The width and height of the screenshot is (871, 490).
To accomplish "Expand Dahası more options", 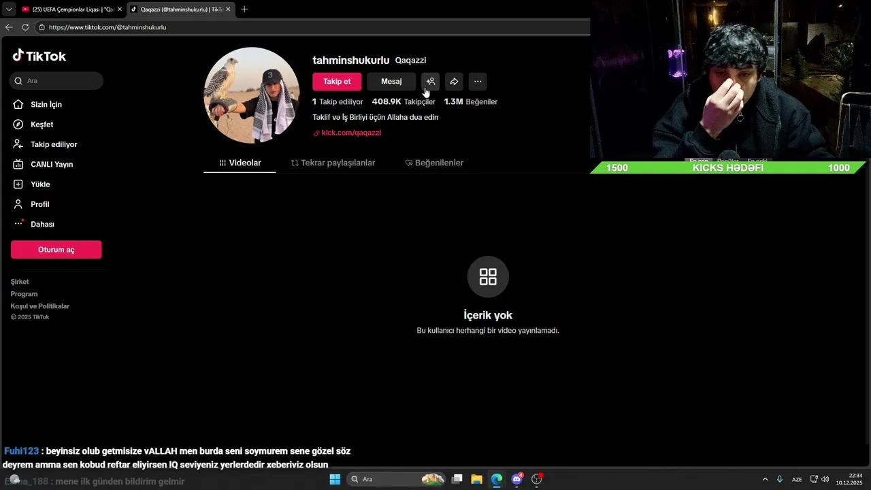I will coord(42,224).
